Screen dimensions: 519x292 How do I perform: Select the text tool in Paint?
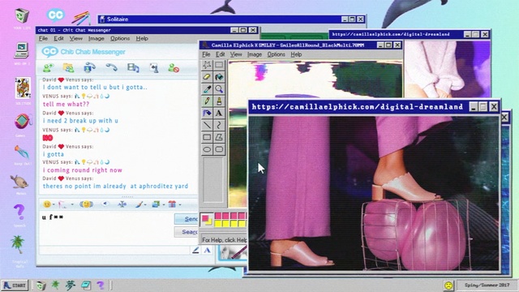coord(219,114)
